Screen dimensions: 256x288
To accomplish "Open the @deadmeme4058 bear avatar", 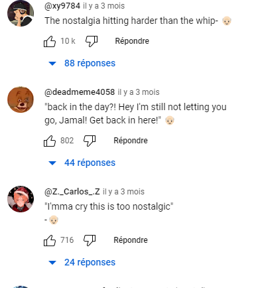I will click(x=21, y=100).
